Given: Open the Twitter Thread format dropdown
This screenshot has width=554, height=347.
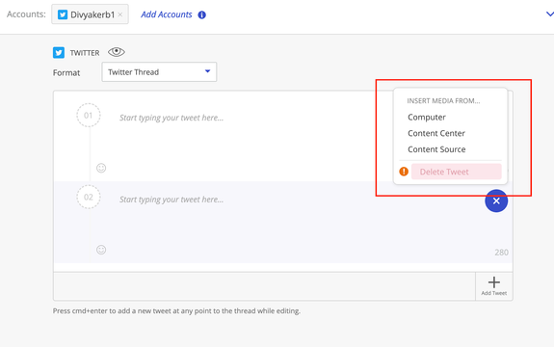Looking at the screenshot, I should point(159,72).
